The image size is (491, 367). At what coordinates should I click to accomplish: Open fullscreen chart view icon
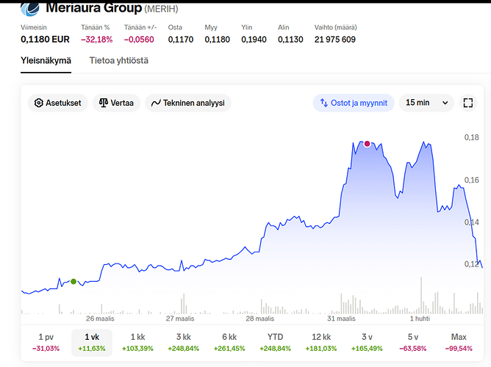click(468, 103)
